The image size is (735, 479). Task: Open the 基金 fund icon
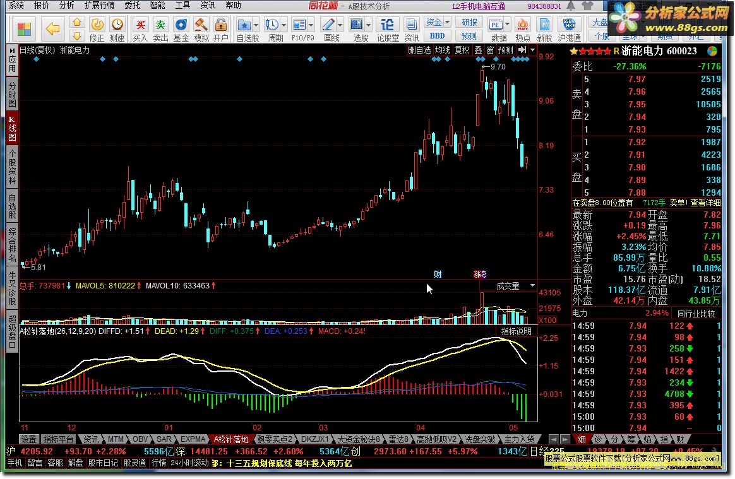click(x=181, y=29)
